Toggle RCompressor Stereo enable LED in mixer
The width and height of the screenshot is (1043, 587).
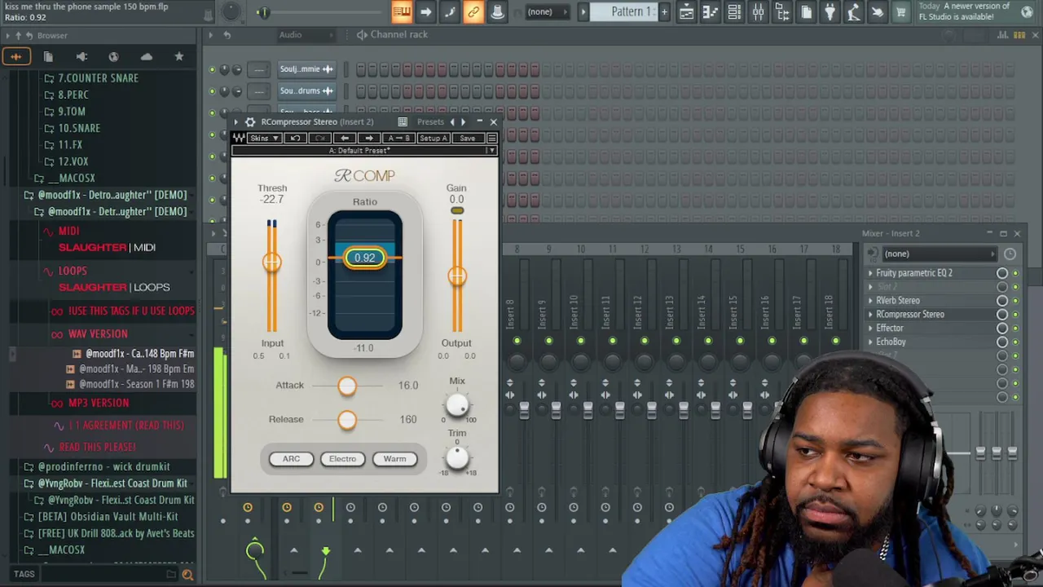[1015, 315]
